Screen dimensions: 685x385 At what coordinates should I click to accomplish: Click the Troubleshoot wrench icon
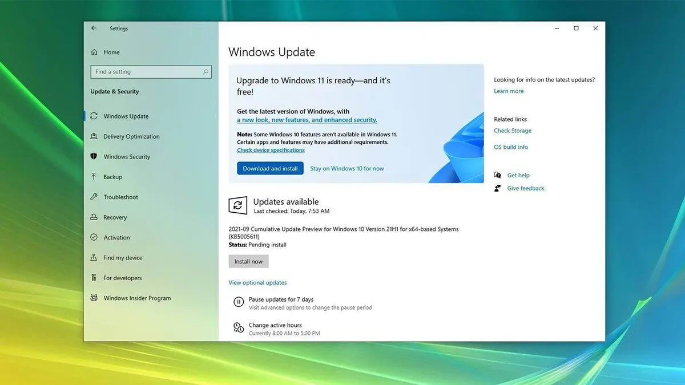94,197
